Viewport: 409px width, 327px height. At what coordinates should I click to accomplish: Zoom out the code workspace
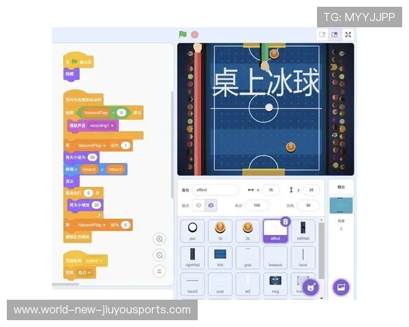coord(160,255)
